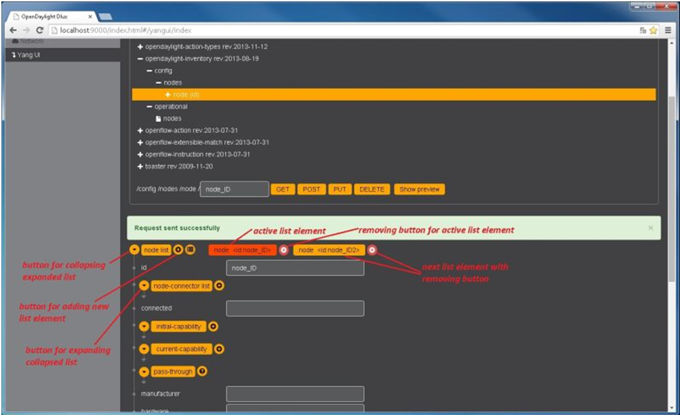The height and width of the screenshot is (415, 680).
Task: Send POST request
Action: tap(311, 189)
